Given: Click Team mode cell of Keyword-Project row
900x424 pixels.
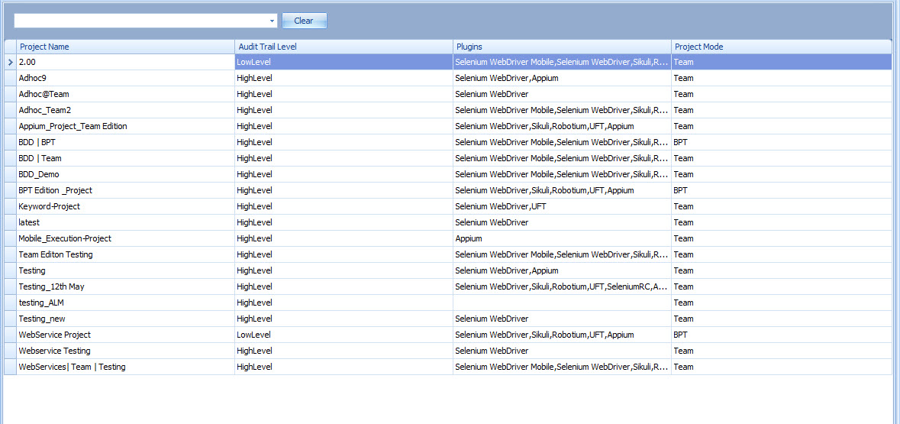Looking at the screenshot, I should pyautogui.click(x=782, y=206).
